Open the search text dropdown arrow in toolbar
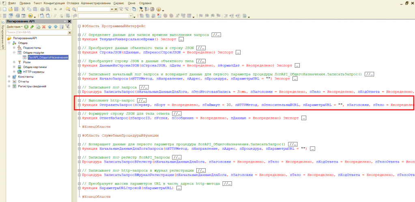The height and width of the screenshot is (202, 415). pyautogui.click(x=112, y=9)
